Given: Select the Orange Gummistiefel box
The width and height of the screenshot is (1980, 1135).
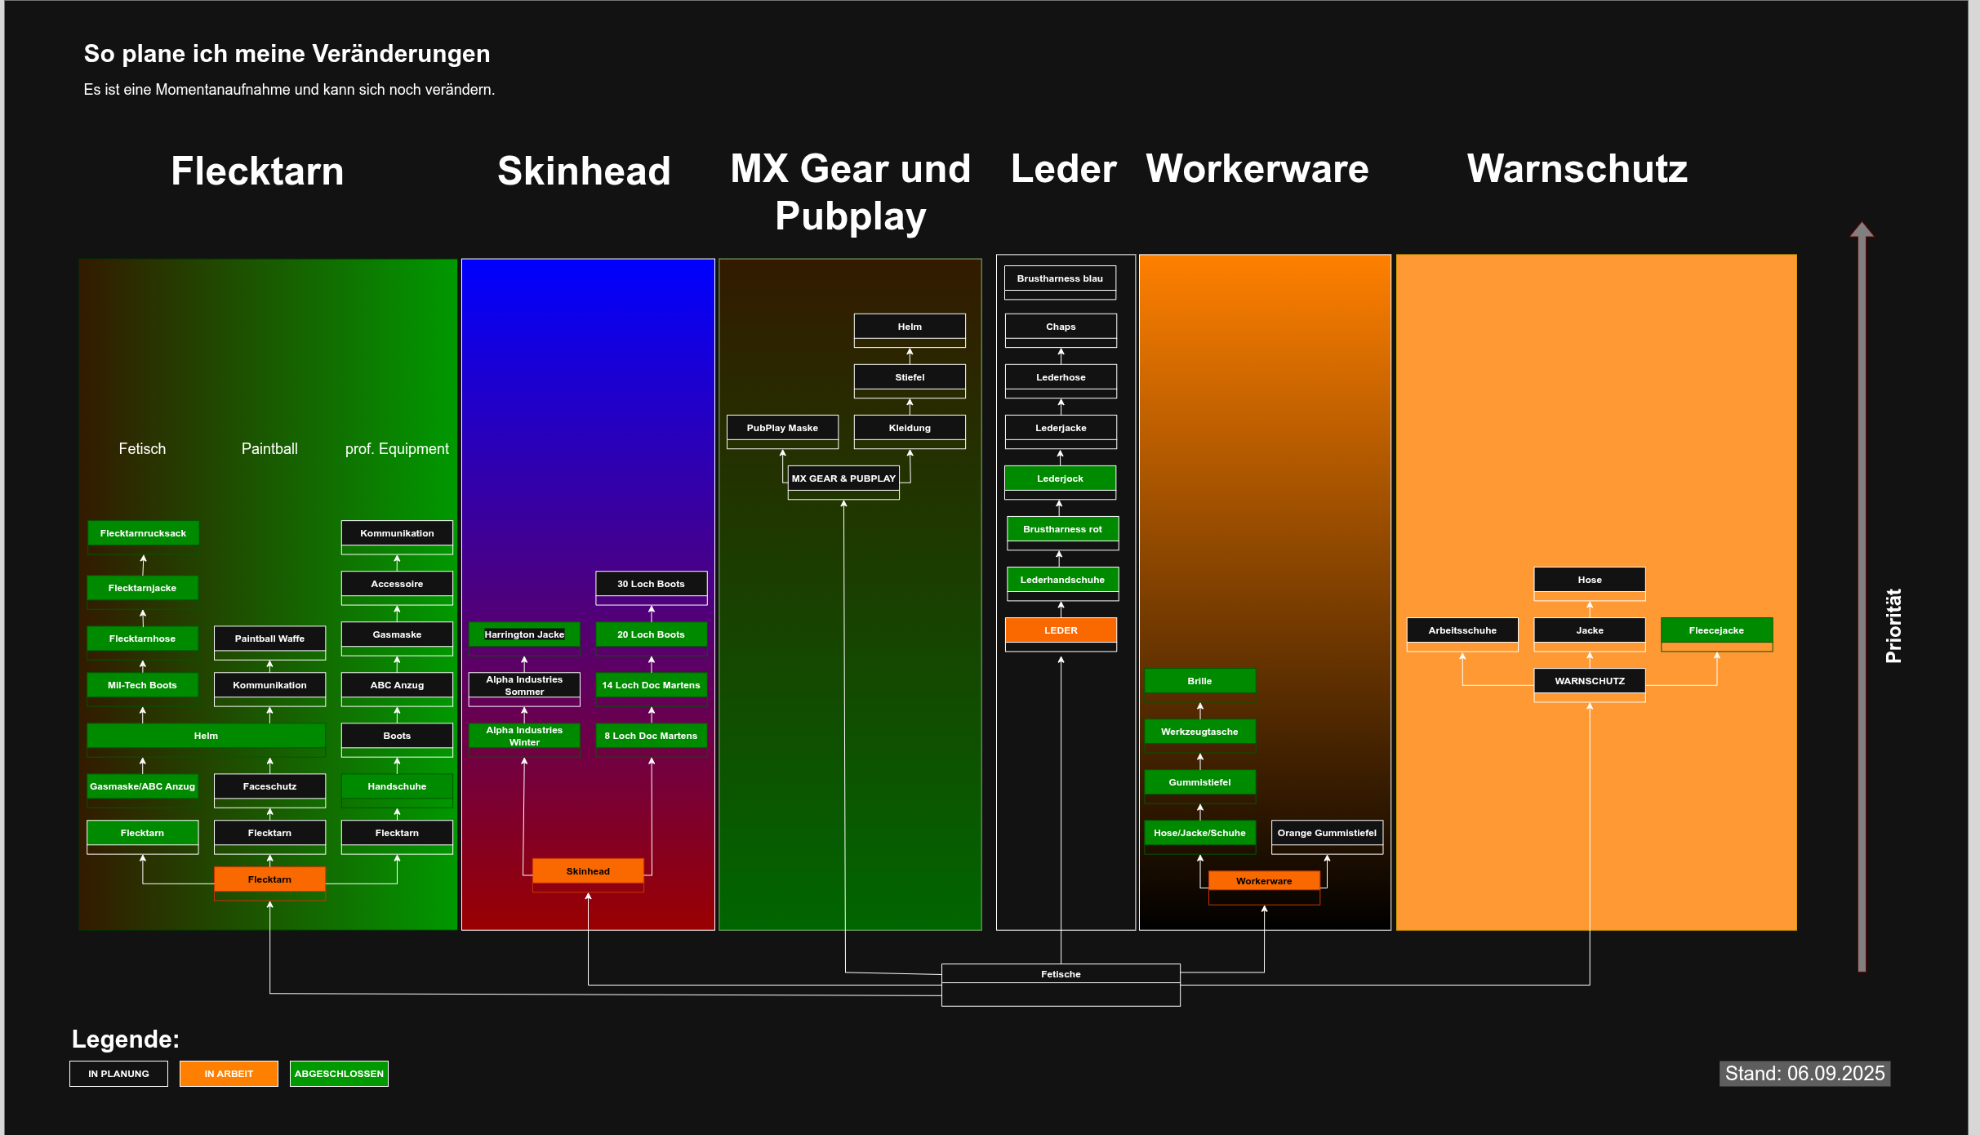Looking at the screenshot, I should [1327, 833].
